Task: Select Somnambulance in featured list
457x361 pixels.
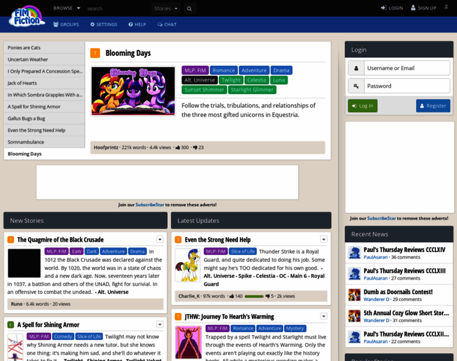Action: coord(44,142)
